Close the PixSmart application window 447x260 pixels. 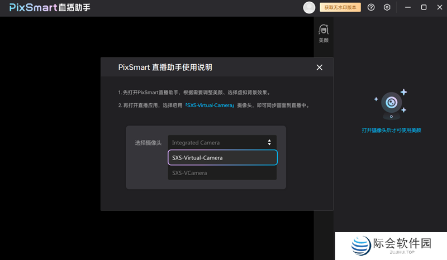coord(440,7)
